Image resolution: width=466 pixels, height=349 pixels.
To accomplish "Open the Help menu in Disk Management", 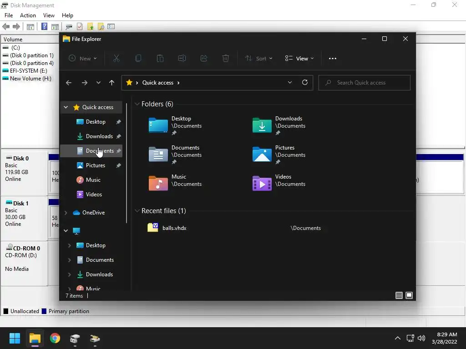I will [67, 15].
